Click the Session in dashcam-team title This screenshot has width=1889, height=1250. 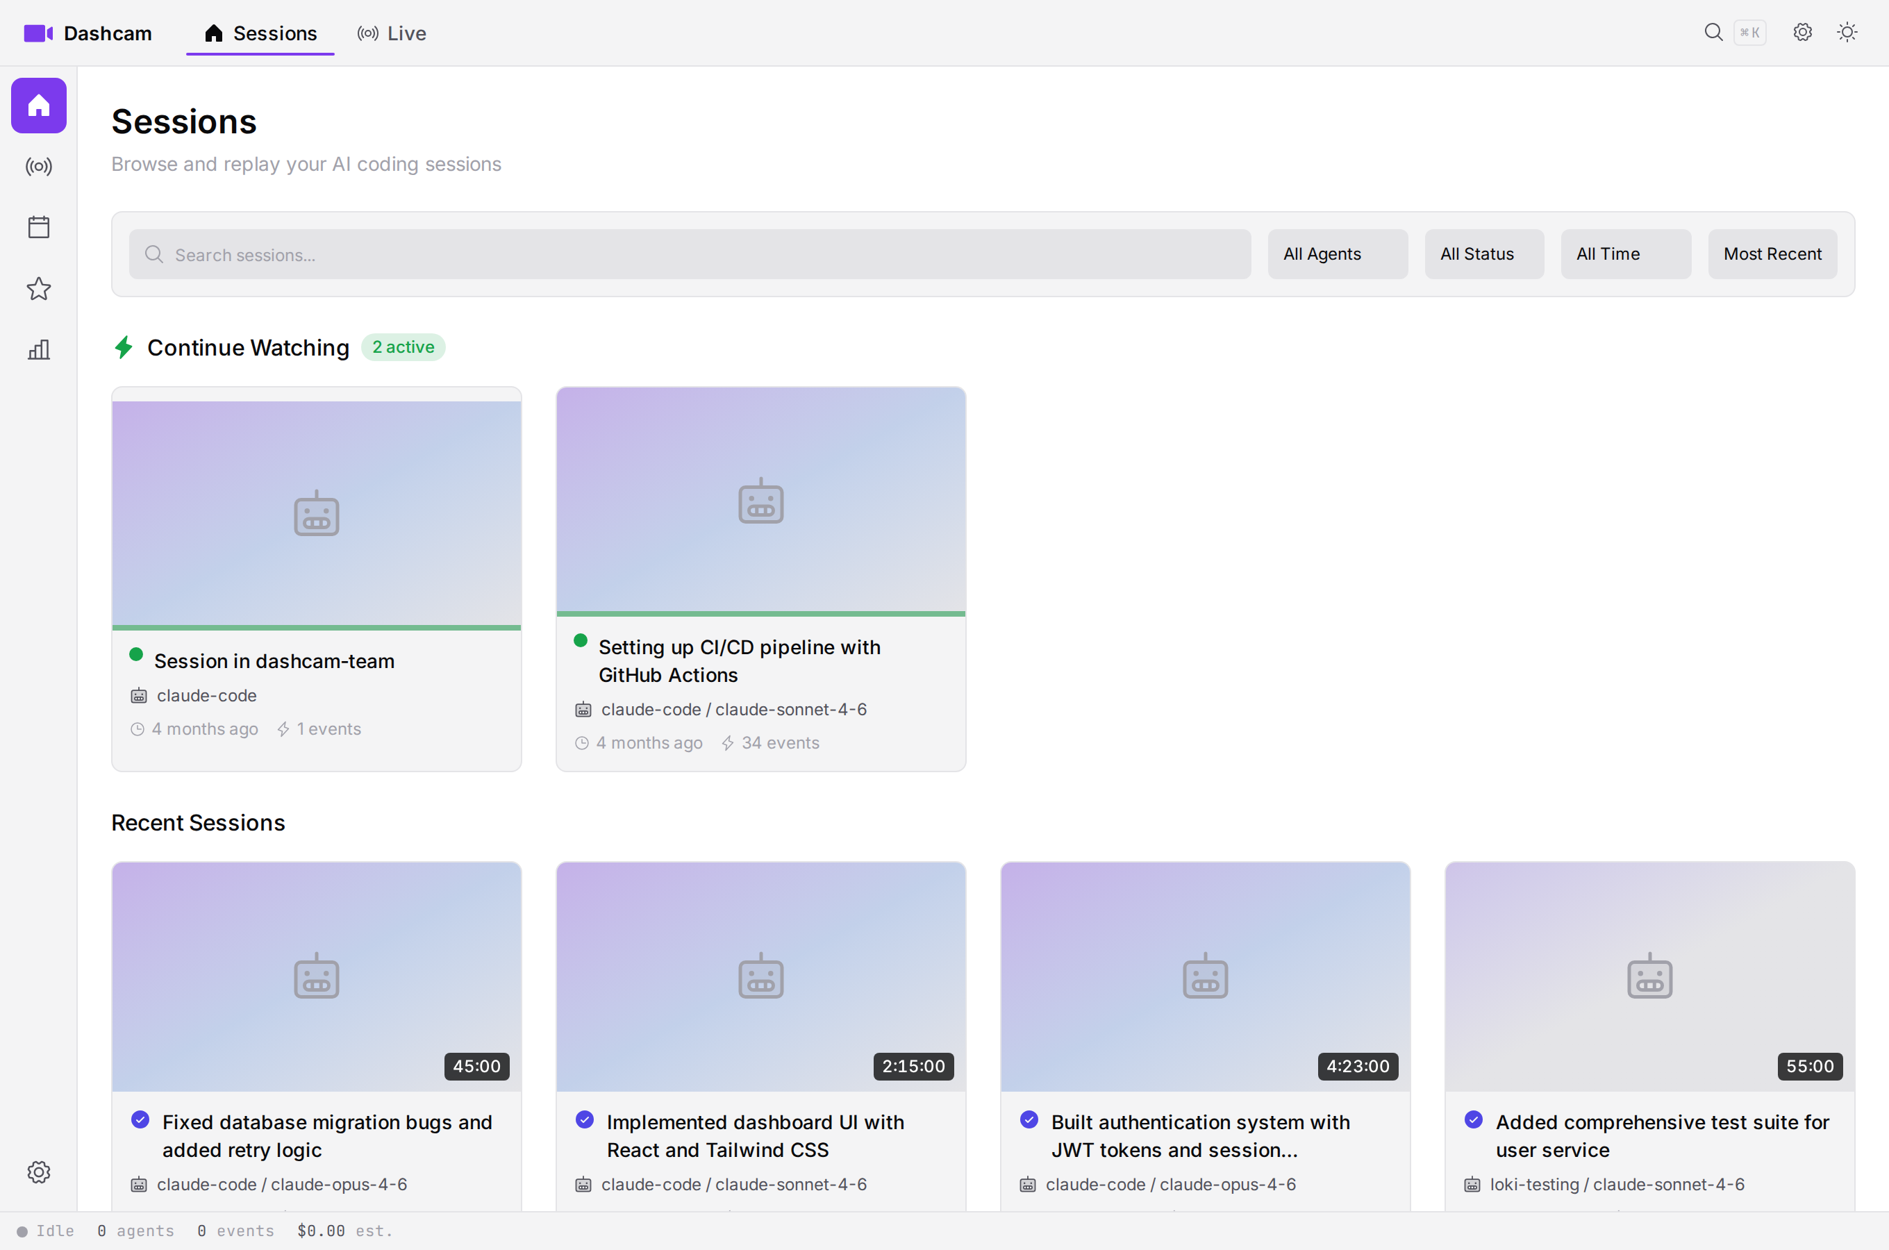[274, 661]
